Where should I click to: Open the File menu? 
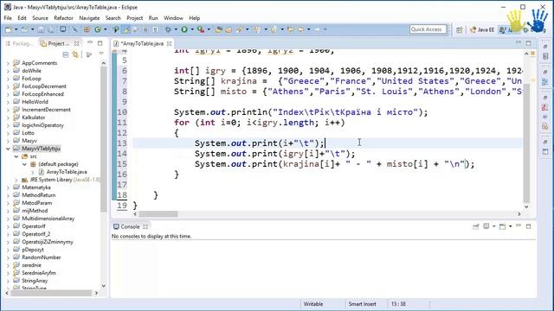[x=8, y=18]
